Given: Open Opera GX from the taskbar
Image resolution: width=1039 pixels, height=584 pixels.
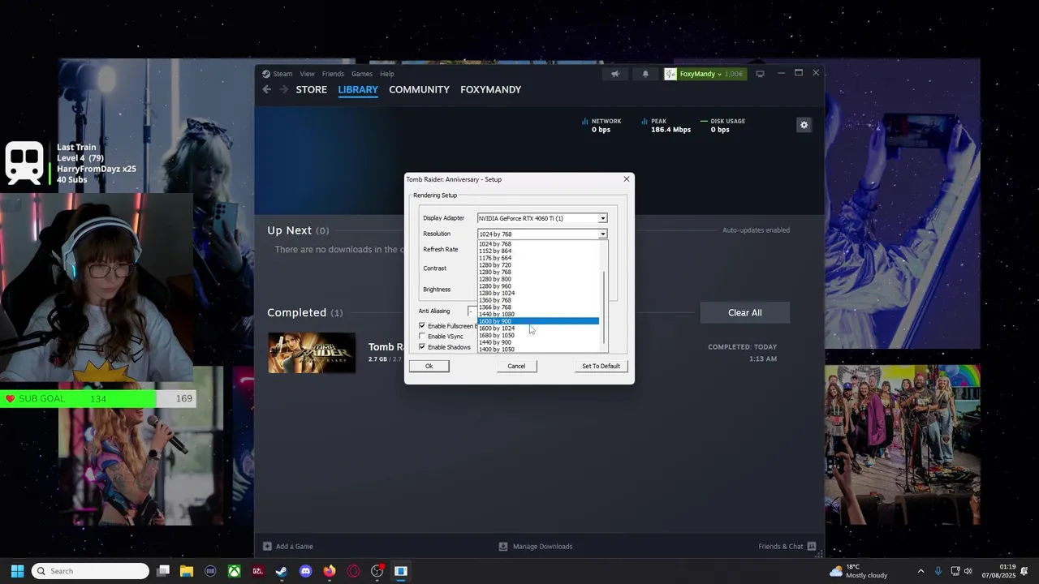Looking at the screenshot, I should tap(353, 571).
